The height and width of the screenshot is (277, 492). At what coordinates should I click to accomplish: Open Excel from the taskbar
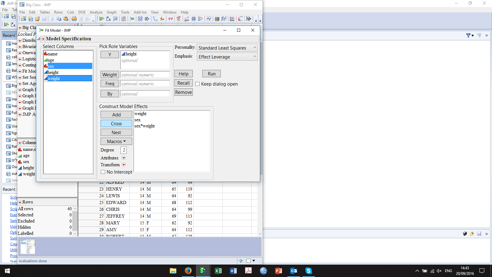tap(218, 271)
